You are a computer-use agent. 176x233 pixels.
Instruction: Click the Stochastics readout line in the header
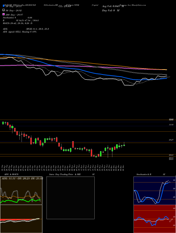(18, 18)
